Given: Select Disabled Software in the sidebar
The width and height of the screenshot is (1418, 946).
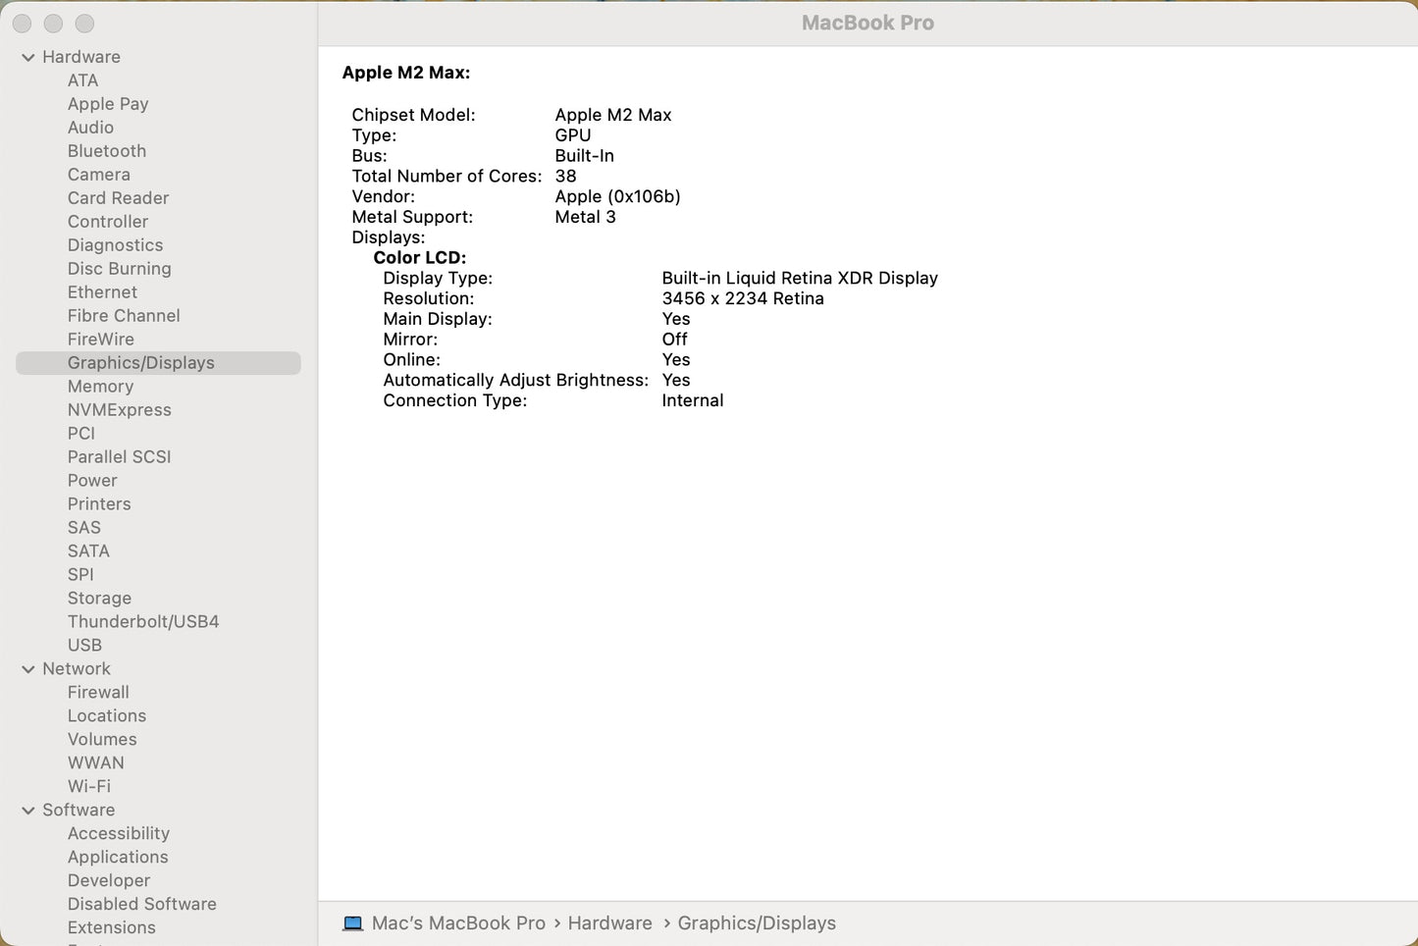Looking at the screenshot, I should coord(141,905).
